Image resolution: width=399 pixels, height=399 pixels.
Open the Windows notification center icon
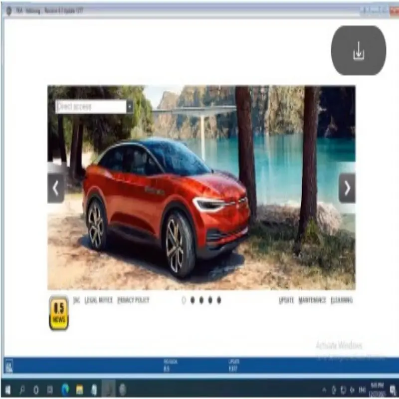[393, 390]
